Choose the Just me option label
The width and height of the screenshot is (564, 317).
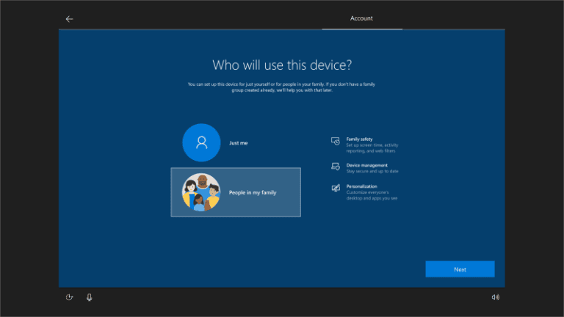[239, 143]
